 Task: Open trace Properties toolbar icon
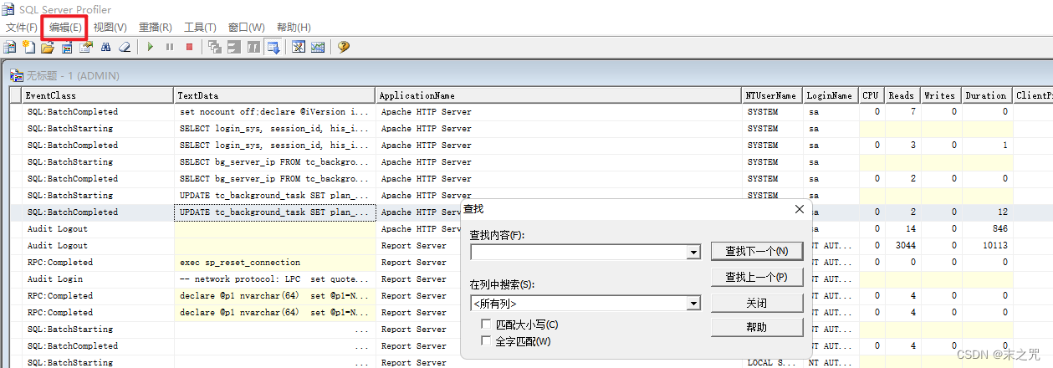85,47
